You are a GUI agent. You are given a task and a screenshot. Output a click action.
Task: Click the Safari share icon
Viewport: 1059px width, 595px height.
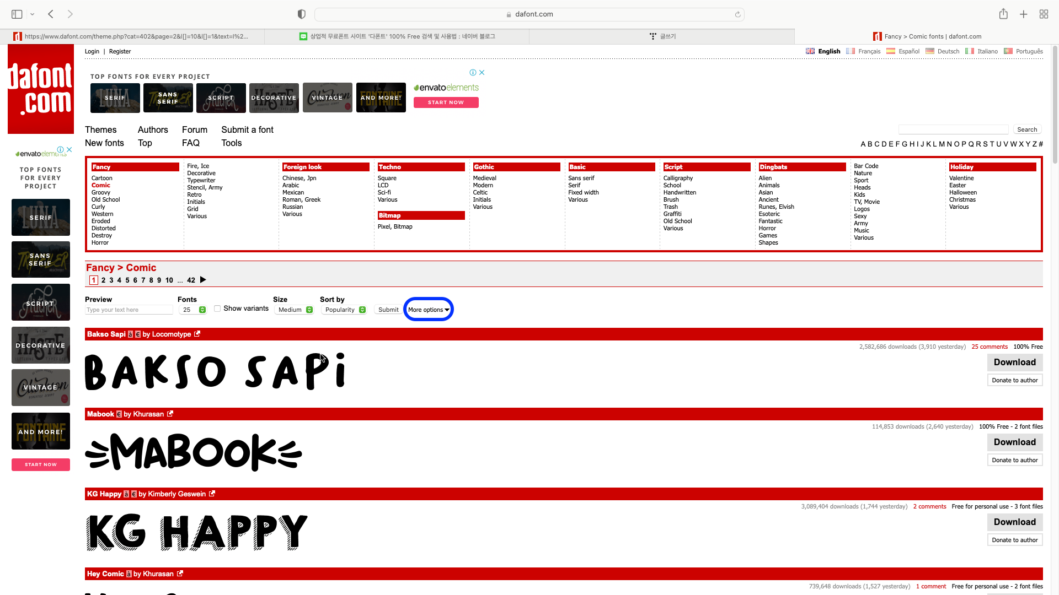point(1003,14)
